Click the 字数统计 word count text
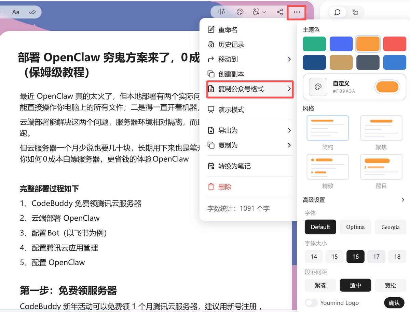 coord(238,208)
